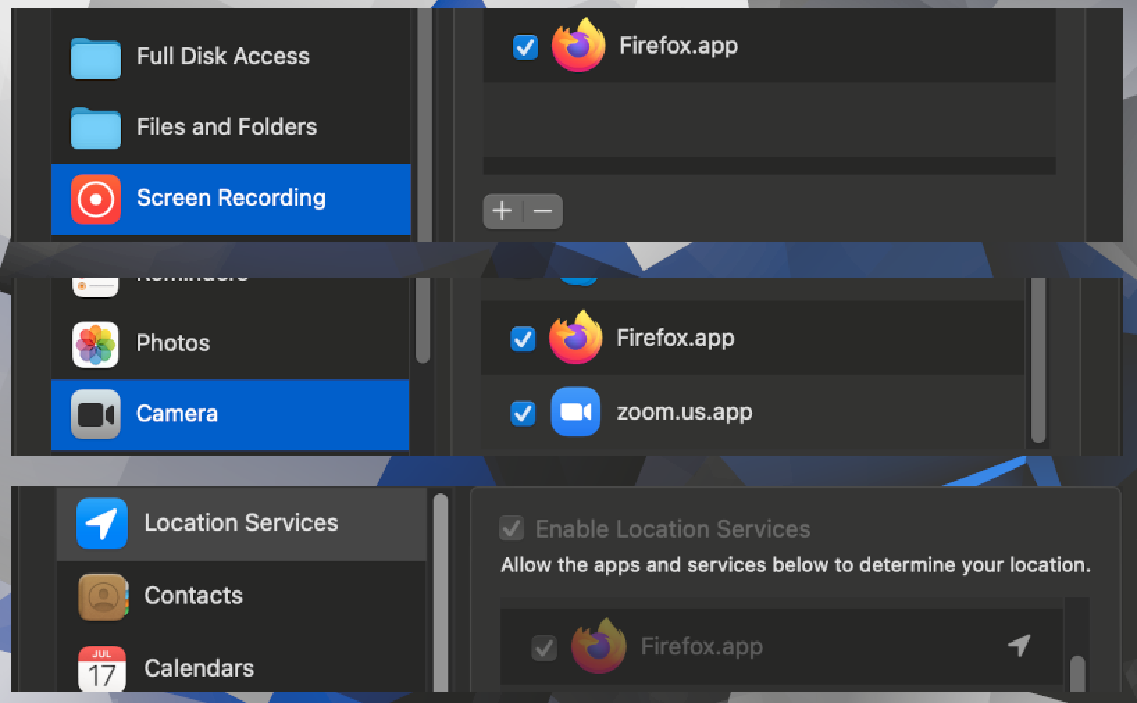Select Full Disk Access in sidebar
The width and height of the screenshot is (1137, 703).
(231, 57)
